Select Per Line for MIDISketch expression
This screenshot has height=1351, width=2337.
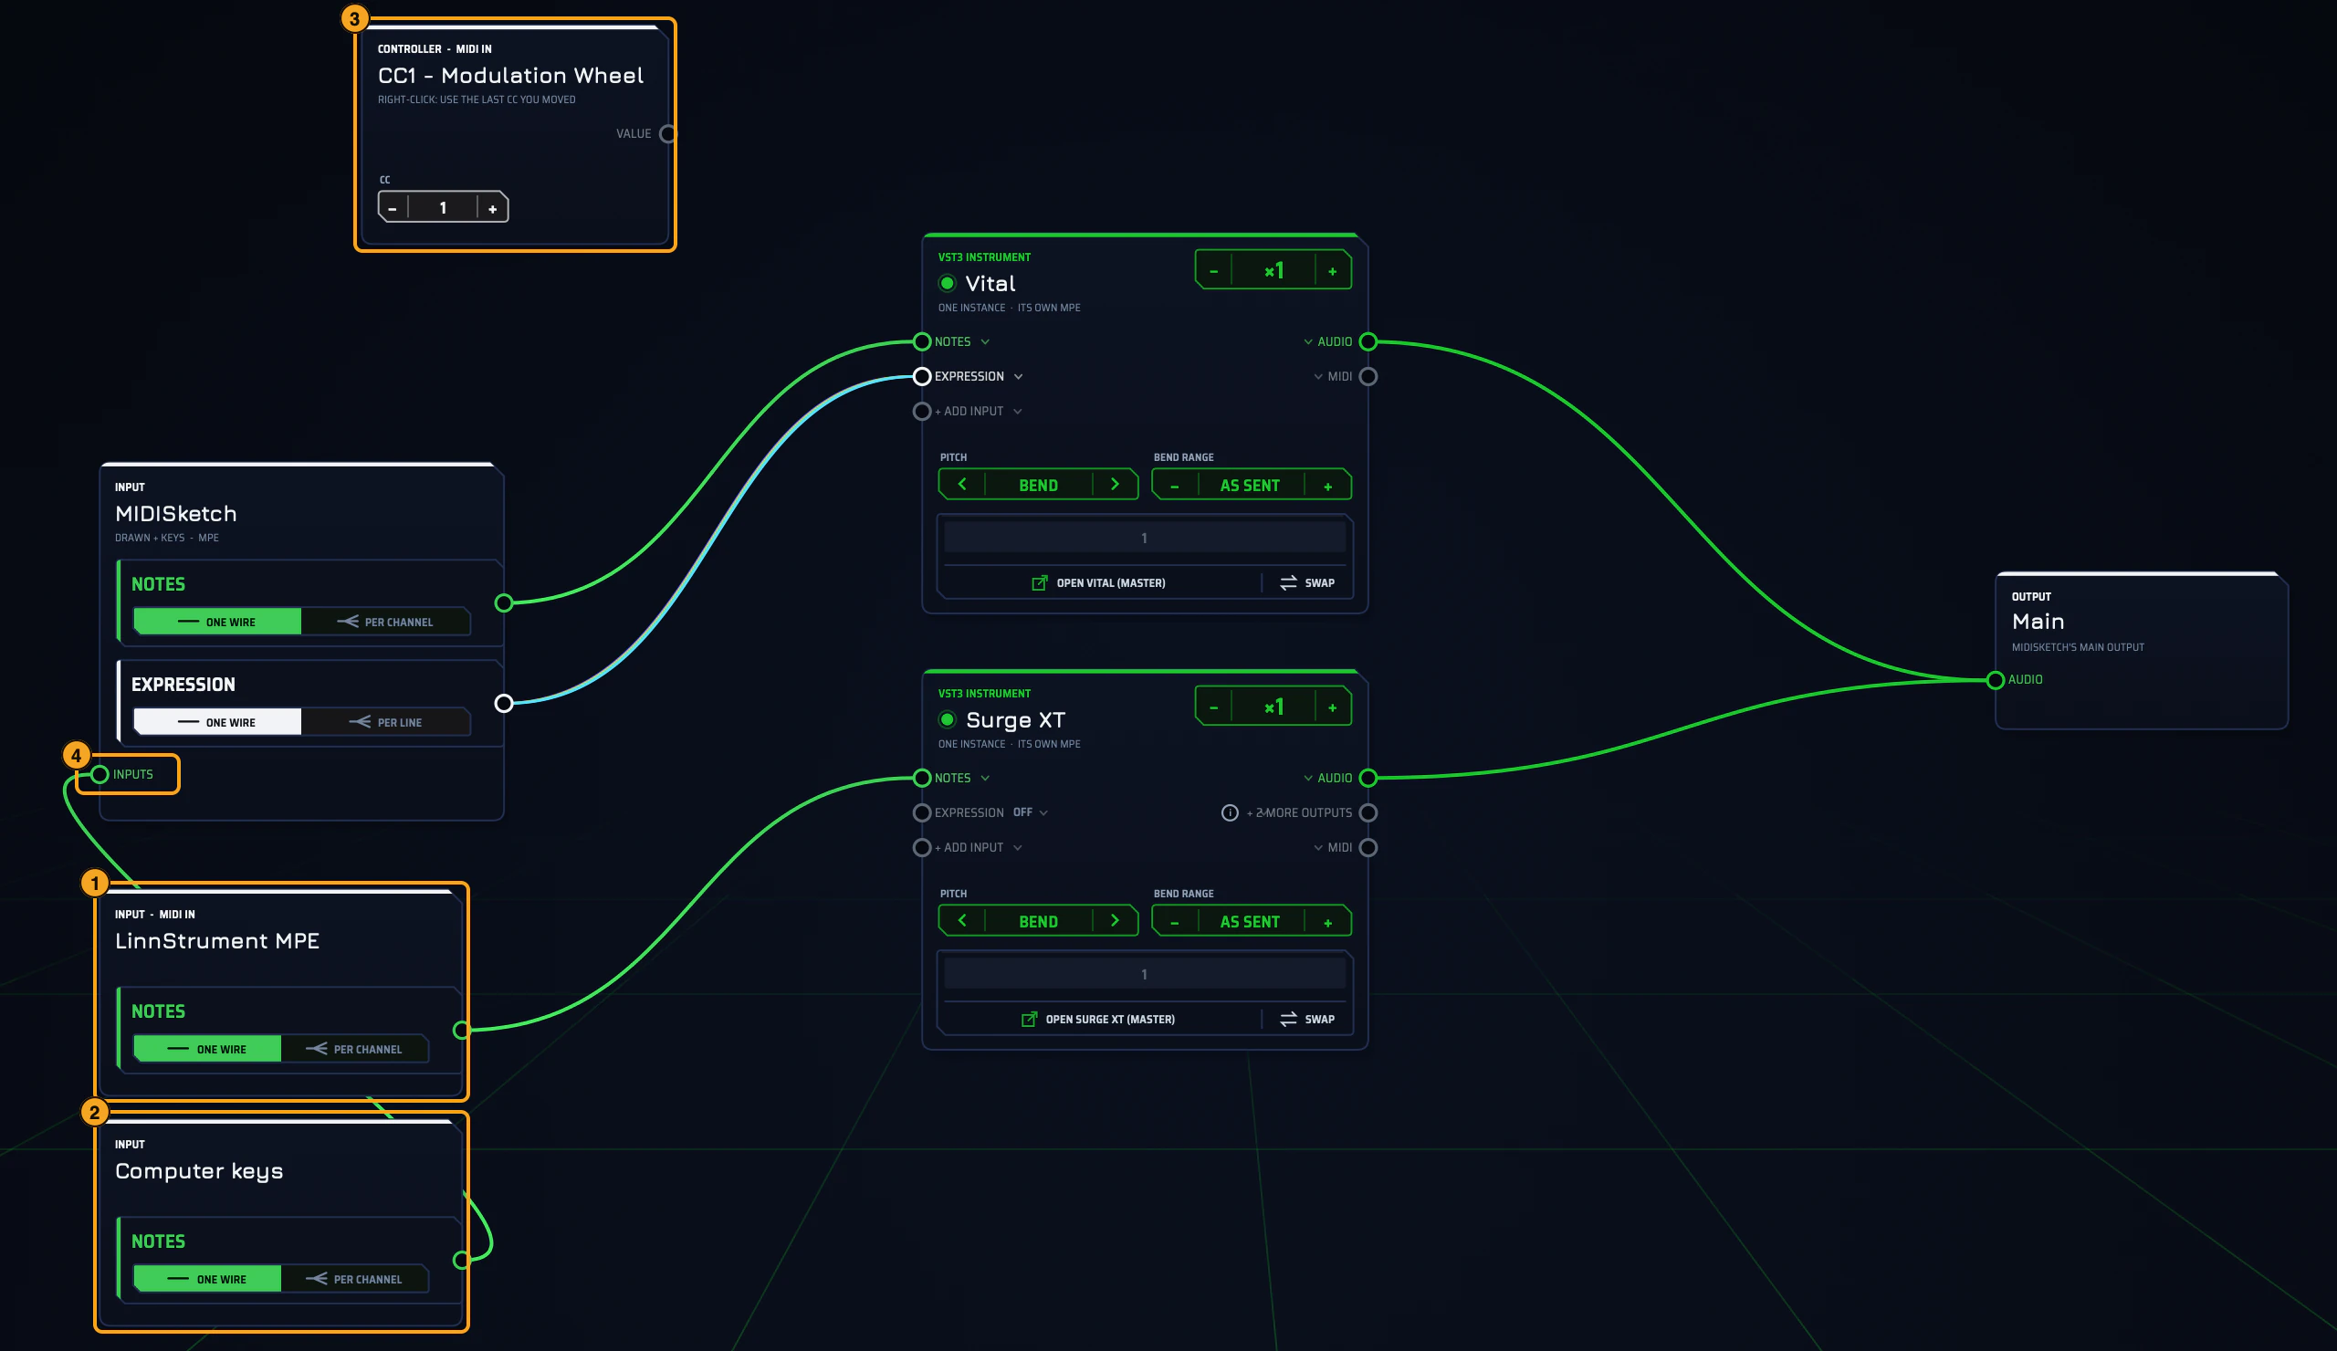click(x=386, y=721)
